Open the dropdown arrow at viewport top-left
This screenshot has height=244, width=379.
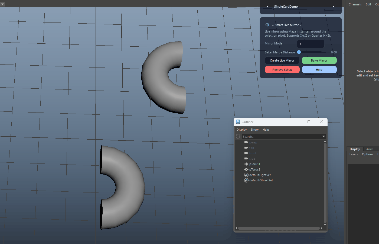click(3, 4)
